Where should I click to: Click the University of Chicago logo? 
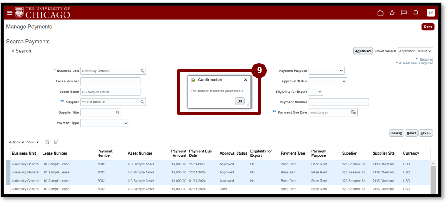42,13
